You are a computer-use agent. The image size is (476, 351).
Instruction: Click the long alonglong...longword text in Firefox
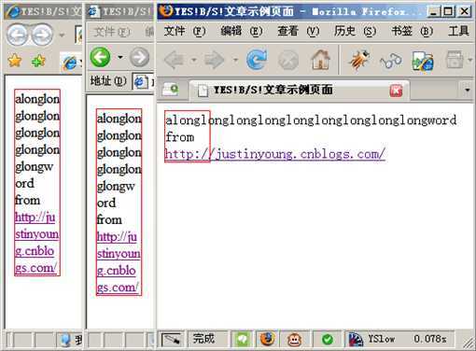[x=311, y=120]
